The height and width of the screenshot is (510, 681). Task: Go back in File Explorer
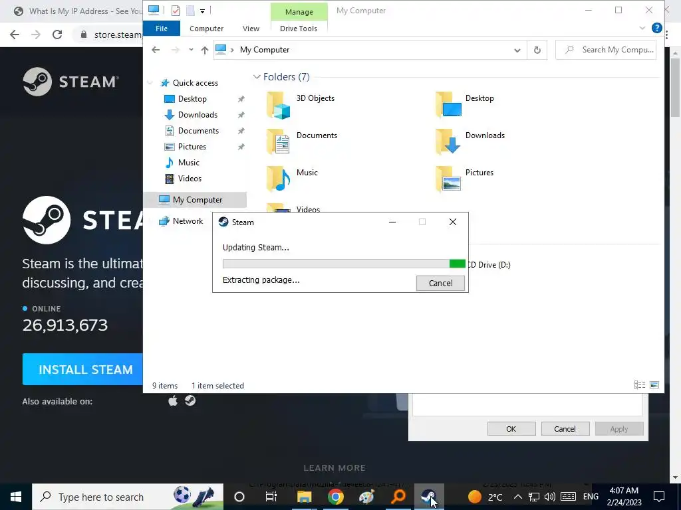tap(156, 50)
